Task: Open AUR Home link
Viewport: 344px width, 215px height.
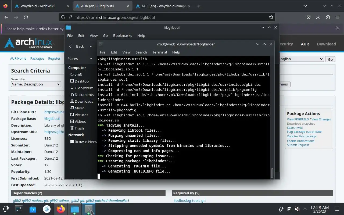Action: coord(18,58)
